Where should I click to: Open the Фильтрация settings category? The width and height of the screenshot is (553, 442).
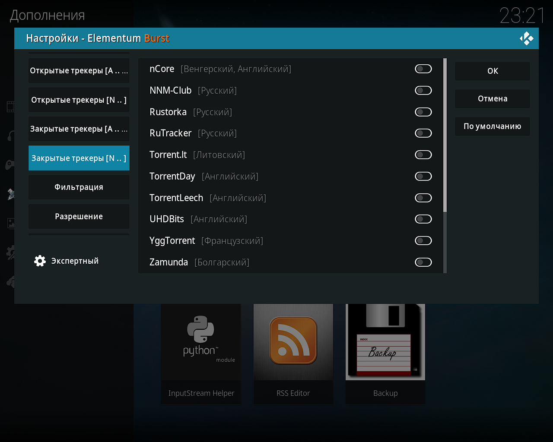point(79,187)
